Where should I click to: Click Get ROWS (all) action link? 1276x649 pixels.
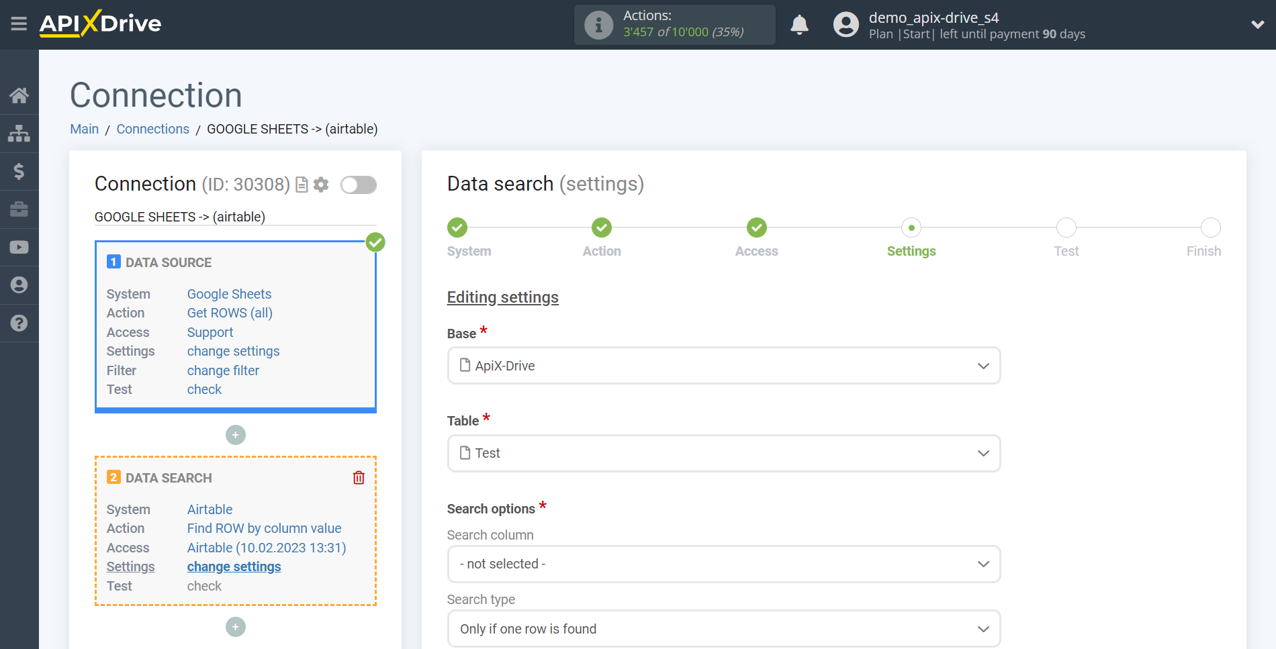(230, 313)
